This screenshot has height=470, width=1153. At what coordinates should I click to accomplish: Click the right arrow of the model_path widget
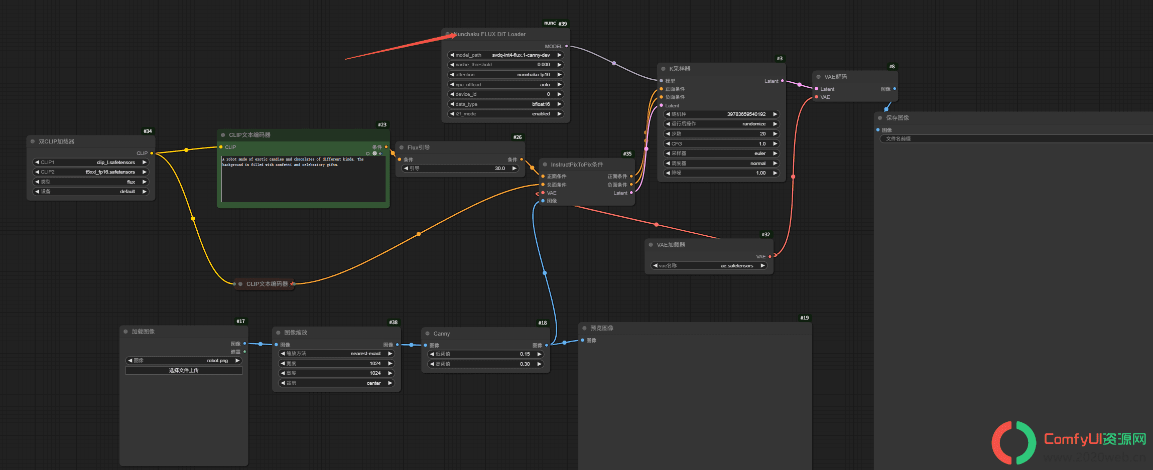[x=559, y=55]
